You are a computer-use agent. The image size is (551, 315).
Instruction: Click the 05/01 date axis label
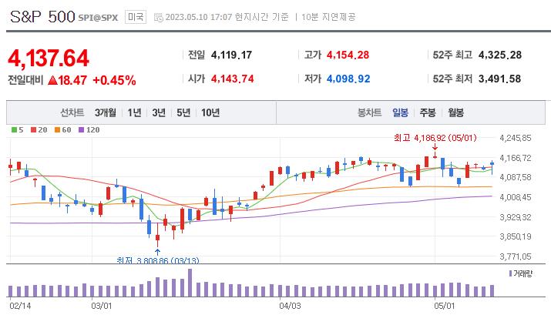click(x=444, y=306)
